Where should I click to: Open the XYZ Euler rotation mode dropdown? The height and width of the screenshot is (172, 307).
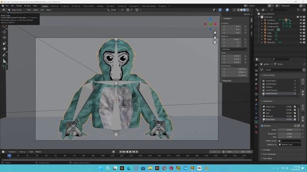click(x=235, y=49)
